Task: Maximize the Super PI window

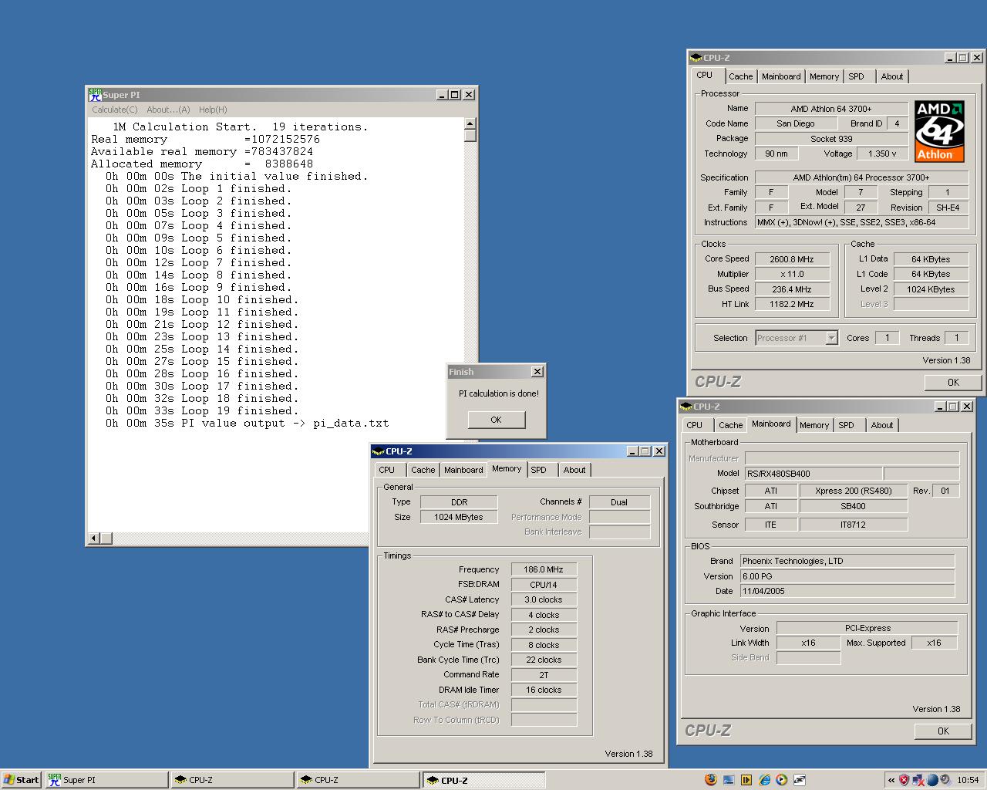Action: [x=455, y=94]
